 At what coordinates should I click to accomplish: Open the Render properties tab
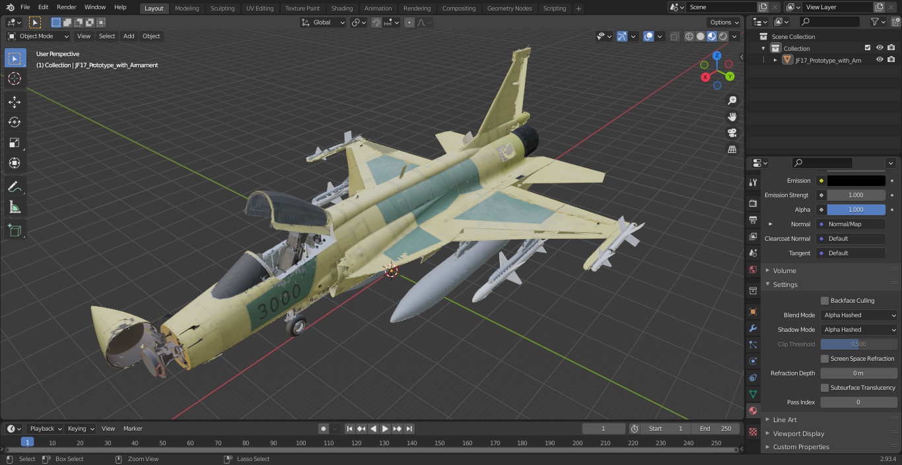[x=753, y=203]
